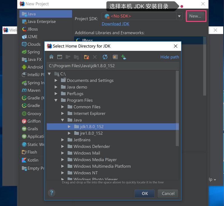Select Android project type
Screen dimensions: 224x206
(x=32, y=67)
